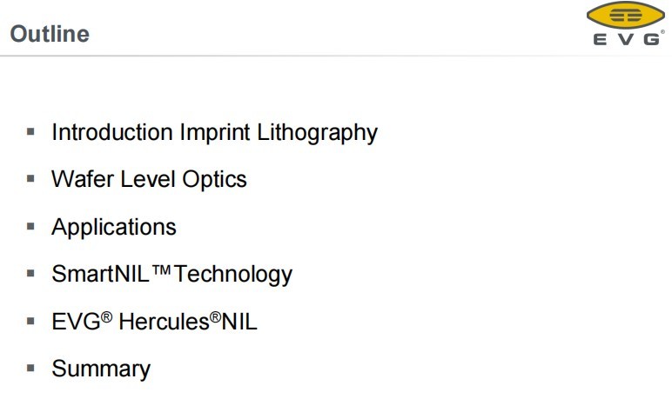Click the bullet before EVG Hercules NIL
672x419 pixels.
[x=30, y=321]
